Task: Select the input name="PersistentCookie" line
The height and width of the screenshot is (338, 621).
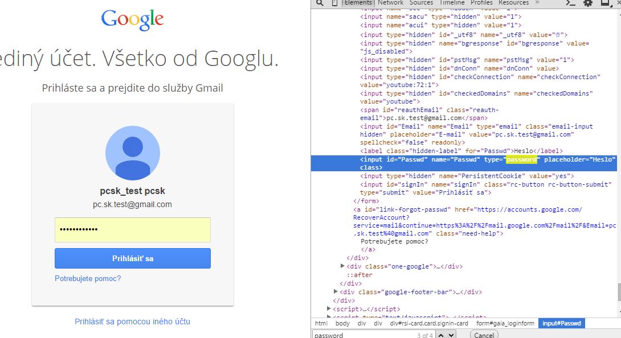Action: (x=467, y=176)
